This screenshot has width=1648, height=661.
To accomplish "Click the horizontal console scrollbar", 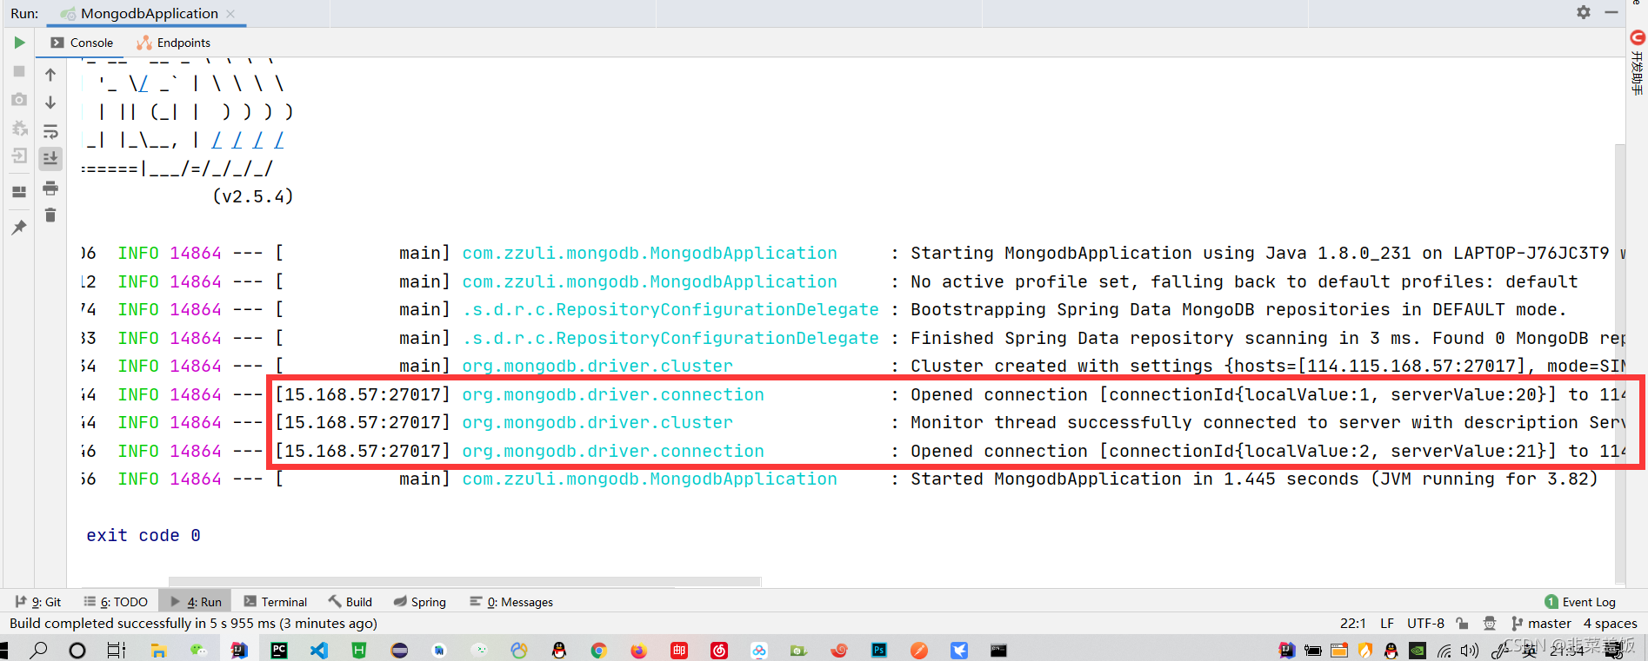I will click(465, 581).
